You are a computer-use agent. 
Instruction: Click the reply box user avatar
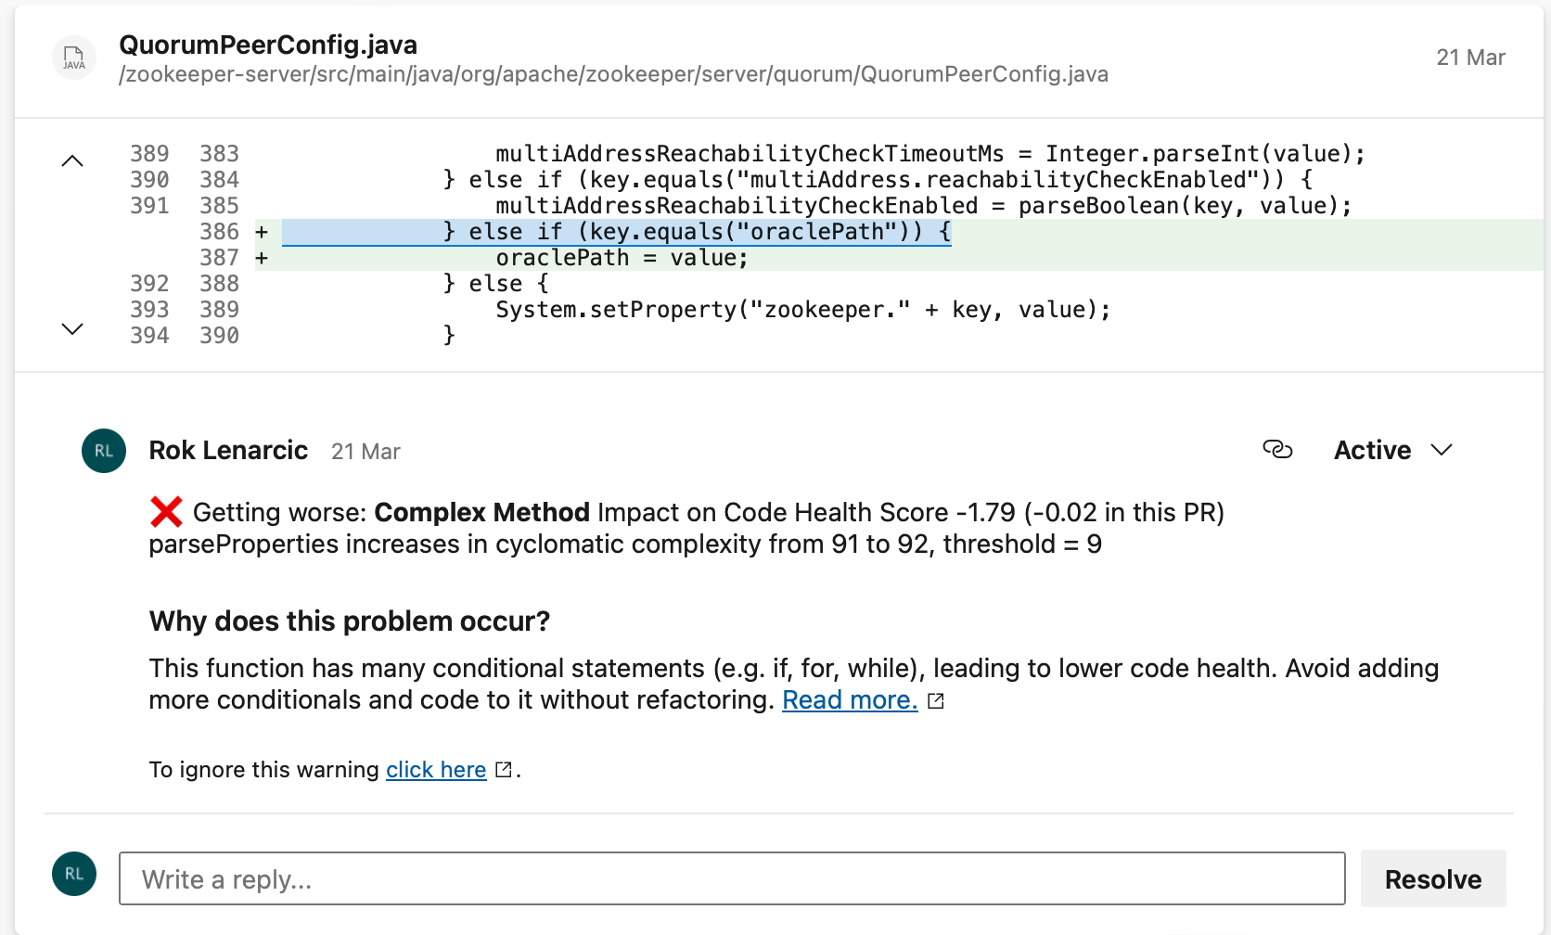74,874
